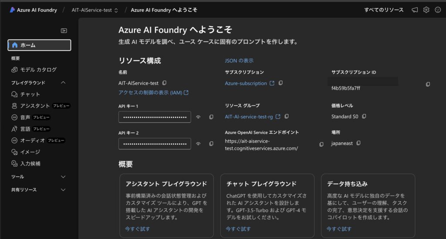The width and height of the screenshot is (446, 239).
Task: Open アシスタント playground
Action: pyautogui.click(x=40, y=106)
